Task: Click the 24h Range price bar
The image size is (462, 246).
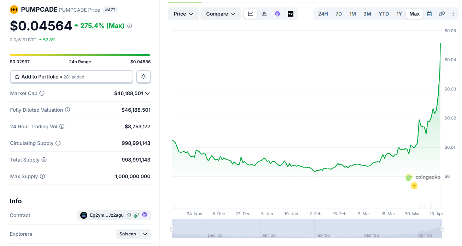Action: [x=80, y=55]
